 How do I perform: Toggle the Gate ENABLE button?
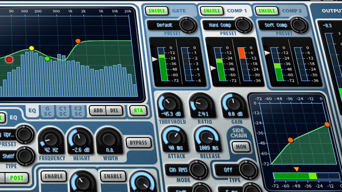click(x=157, y=11)
